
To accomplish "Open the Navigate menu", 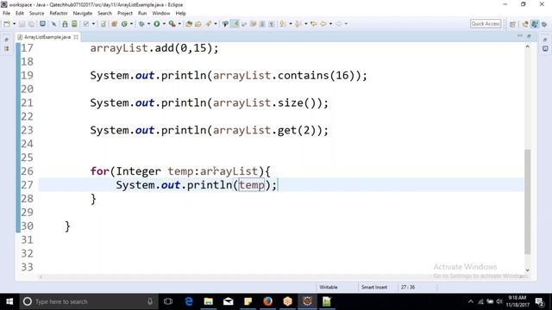I will [x=83, y=14].
